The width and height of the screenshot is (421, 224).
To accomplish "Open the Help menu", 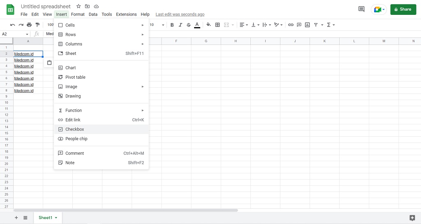I will click(145, 14).
